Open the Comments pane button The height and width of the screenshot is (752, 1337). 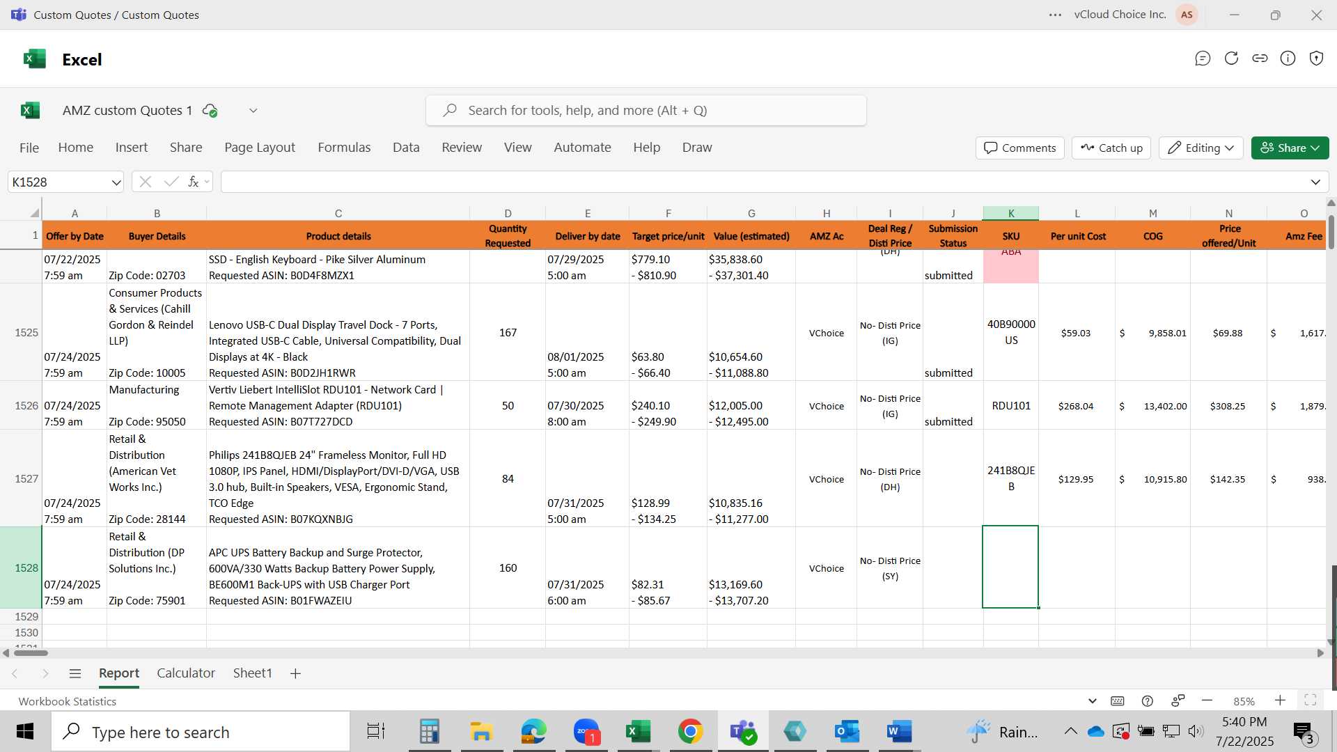[x=1019, y=148]
